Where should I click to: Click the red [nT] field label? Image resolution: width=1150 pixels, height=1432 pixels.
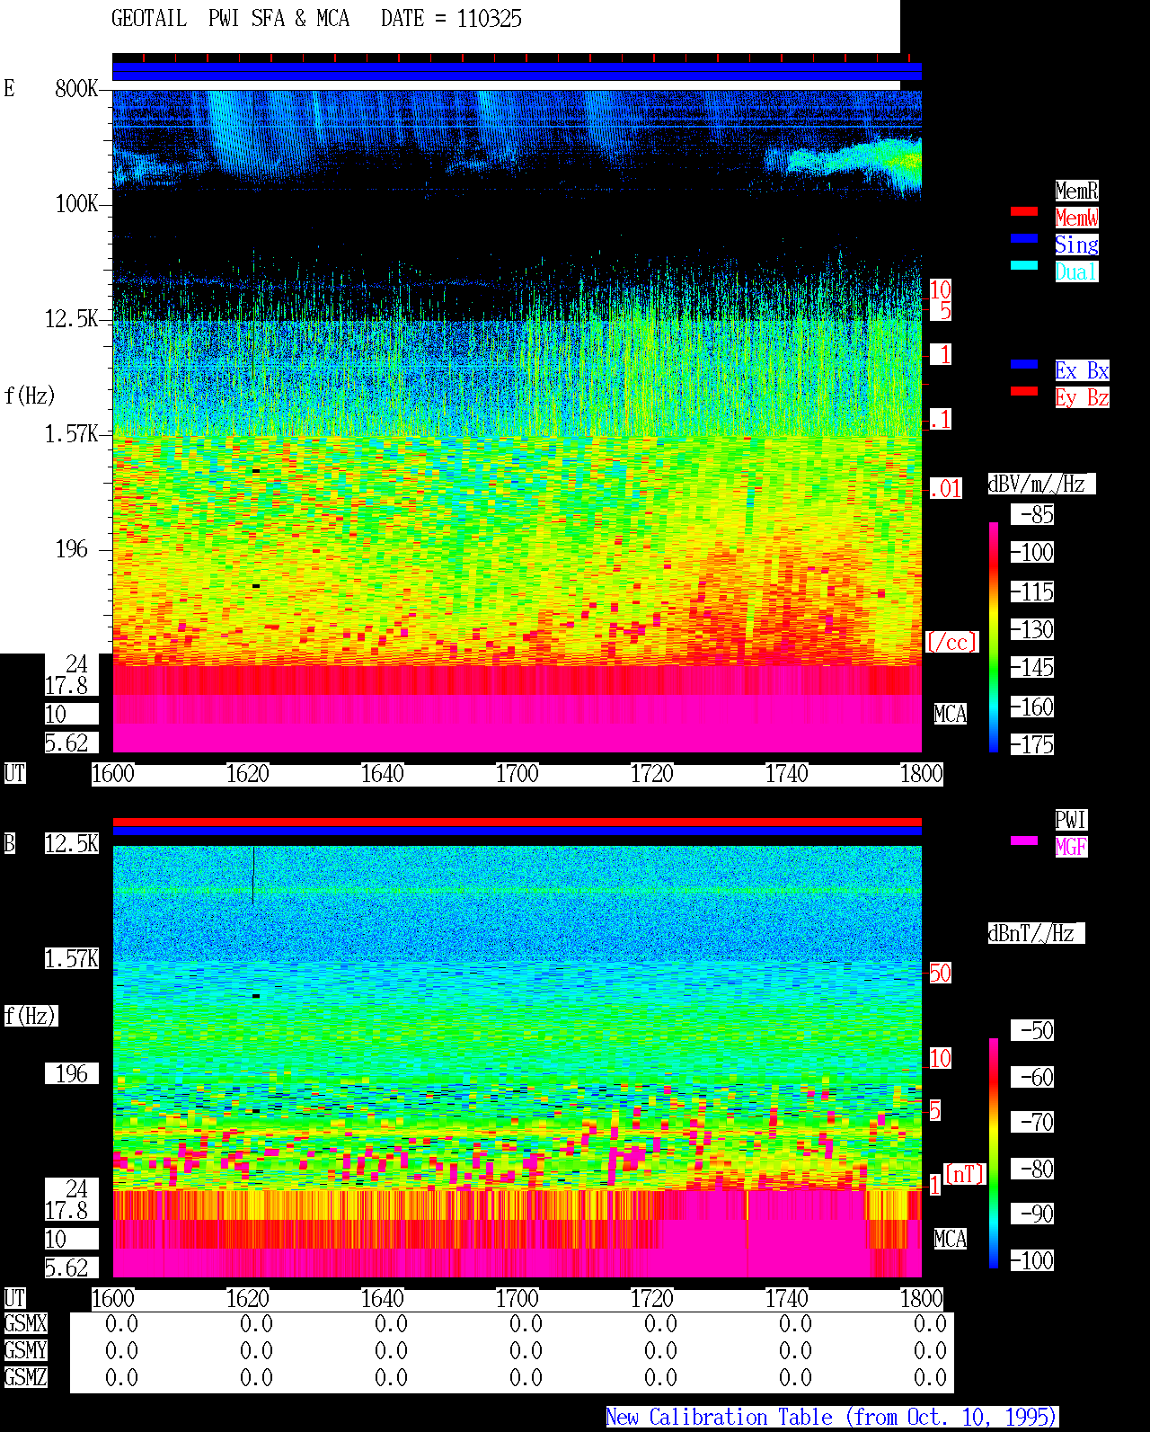coord(965,1174)
